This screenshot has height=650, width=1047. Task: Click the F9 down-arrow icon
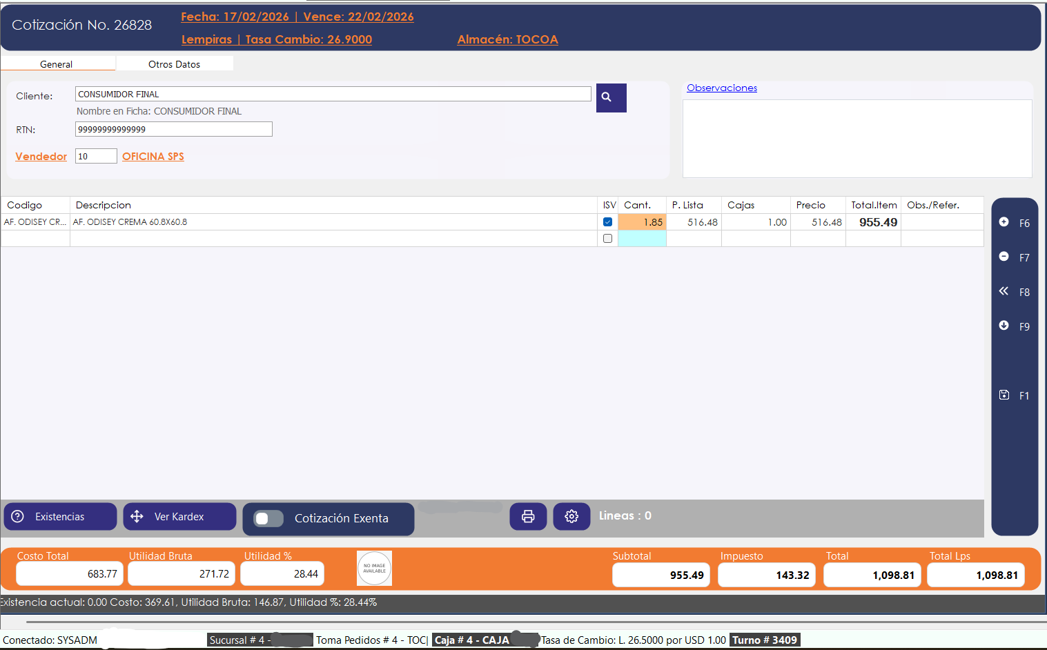point(1004,326)
